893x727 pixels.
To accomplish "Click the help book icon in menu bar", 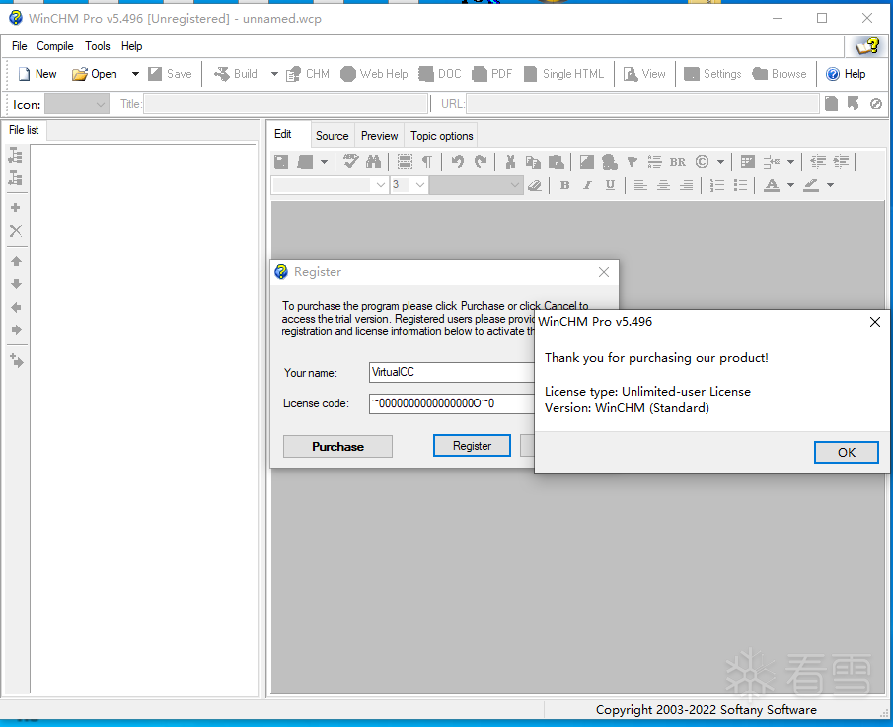I will coord(867,46).
